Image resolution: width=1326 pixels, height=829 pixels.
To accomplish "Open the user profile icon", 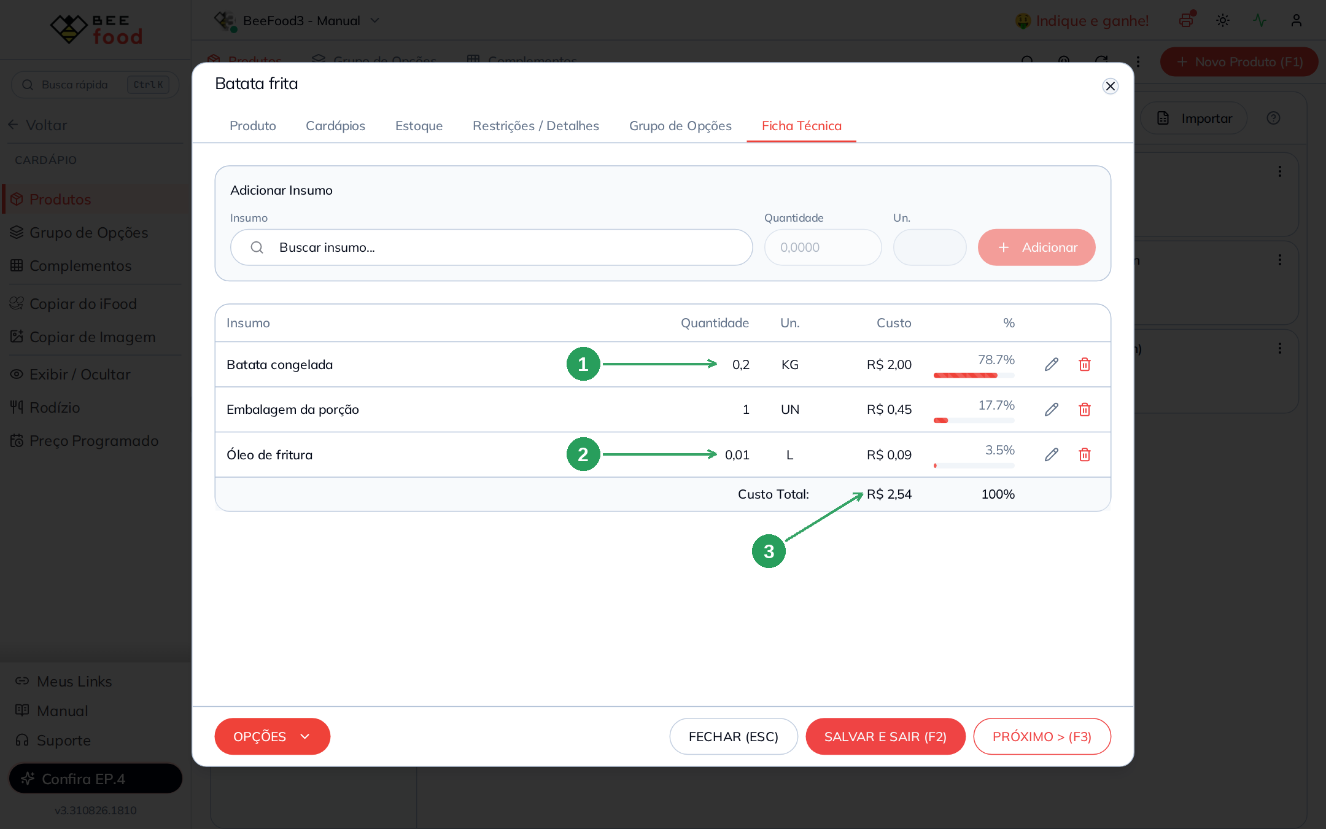I will point(1297,20).
